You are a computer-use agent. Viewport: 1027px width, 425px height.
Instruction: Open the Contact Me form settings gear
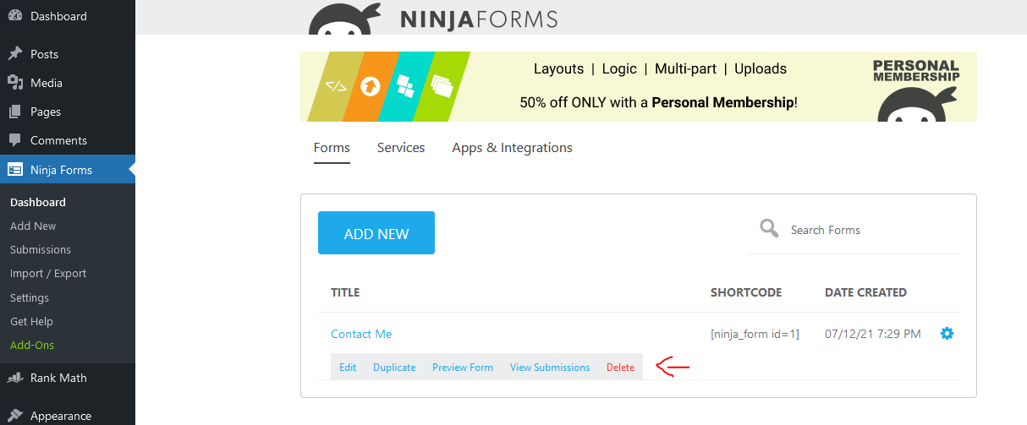point(947,334)
